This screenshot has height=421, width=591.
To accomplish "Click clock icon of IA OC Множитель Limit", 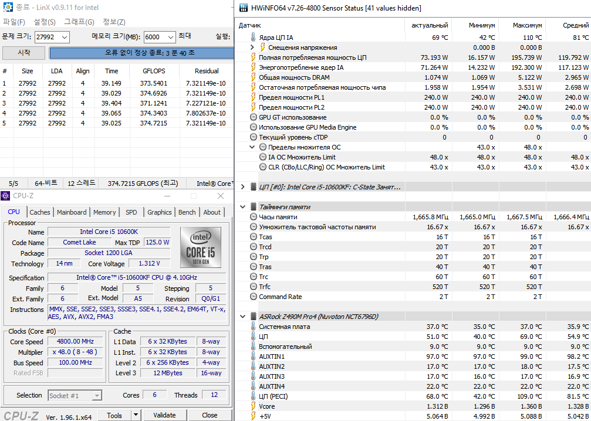I will point(263,157).
